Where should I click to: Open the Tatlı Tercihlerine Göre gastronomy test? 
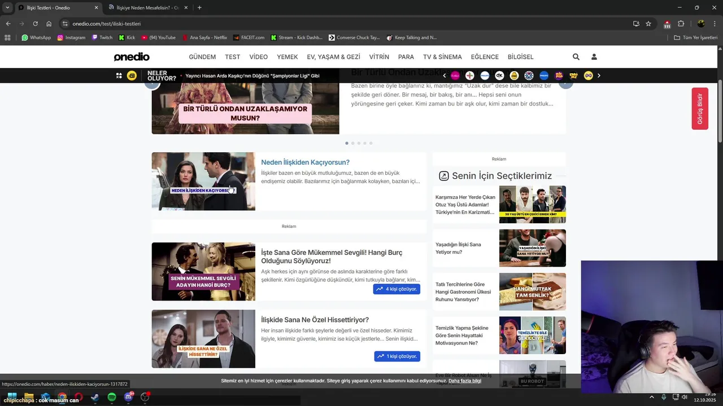point(499,292)
